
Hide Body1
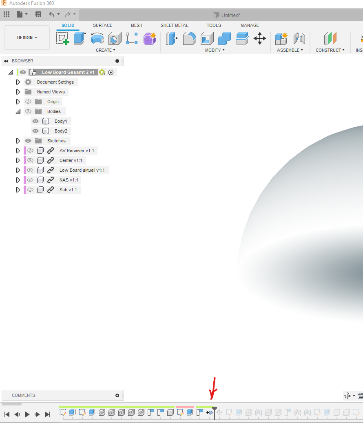tap(35, 121)
